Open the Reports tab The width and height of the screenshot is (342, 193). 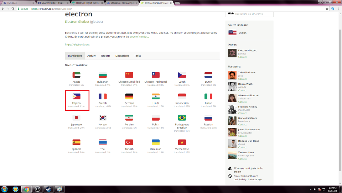105,56
